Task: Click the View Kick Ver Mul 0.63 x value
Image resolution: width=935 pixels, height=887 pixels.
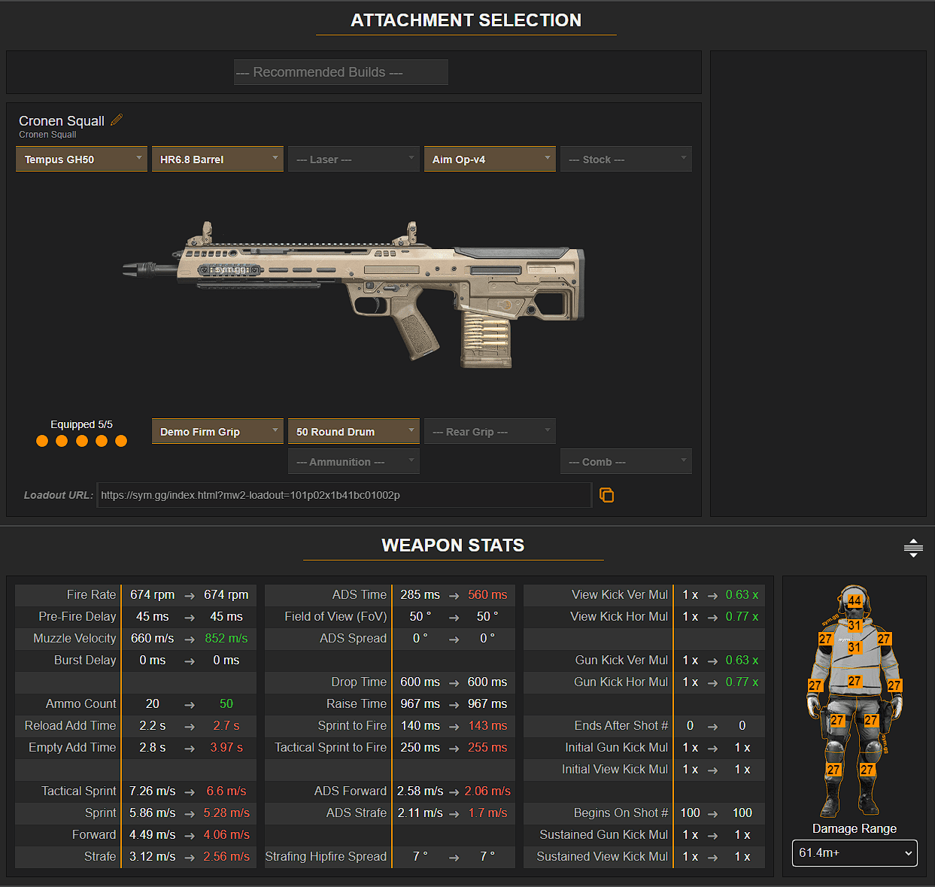Action: pos(742,594)
